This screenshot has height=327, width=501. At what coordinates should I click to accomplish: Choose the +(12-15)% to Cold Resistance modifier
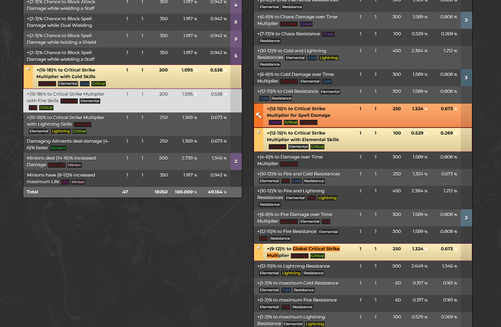click(x=363, y=95)
